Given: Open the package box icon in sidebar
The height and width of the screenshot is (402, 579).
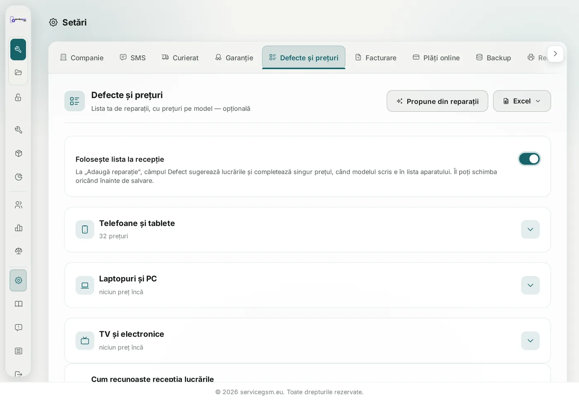Looking at the screenshot, I should 18,153.
